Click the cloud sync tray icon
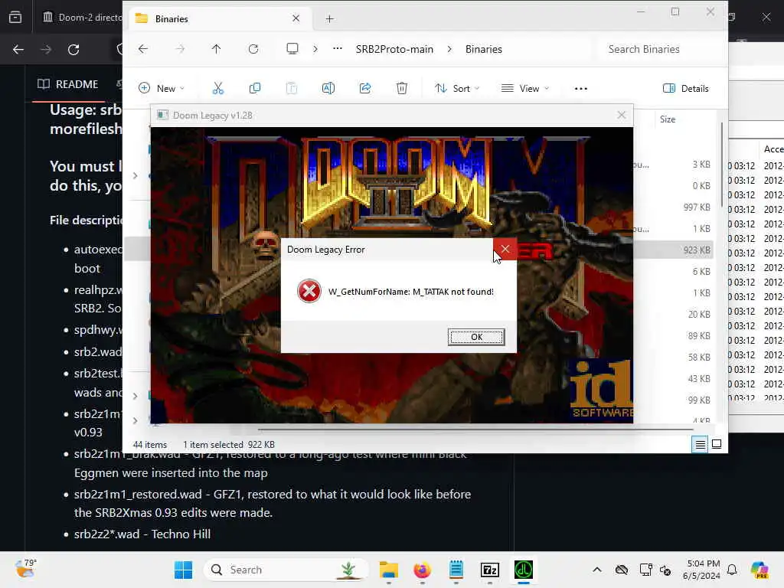The height and width of the screenshot is (588, 784). [x=622, y=570]
